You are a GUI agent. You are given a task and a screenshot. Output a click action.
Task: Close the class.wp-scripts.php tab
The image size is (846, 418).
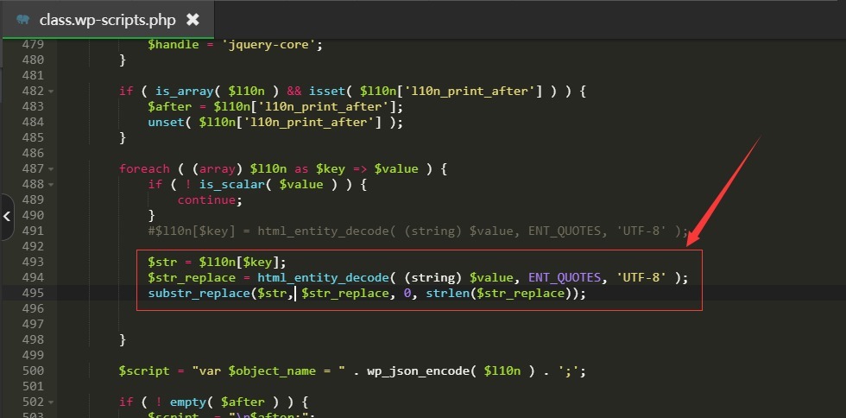193,20
